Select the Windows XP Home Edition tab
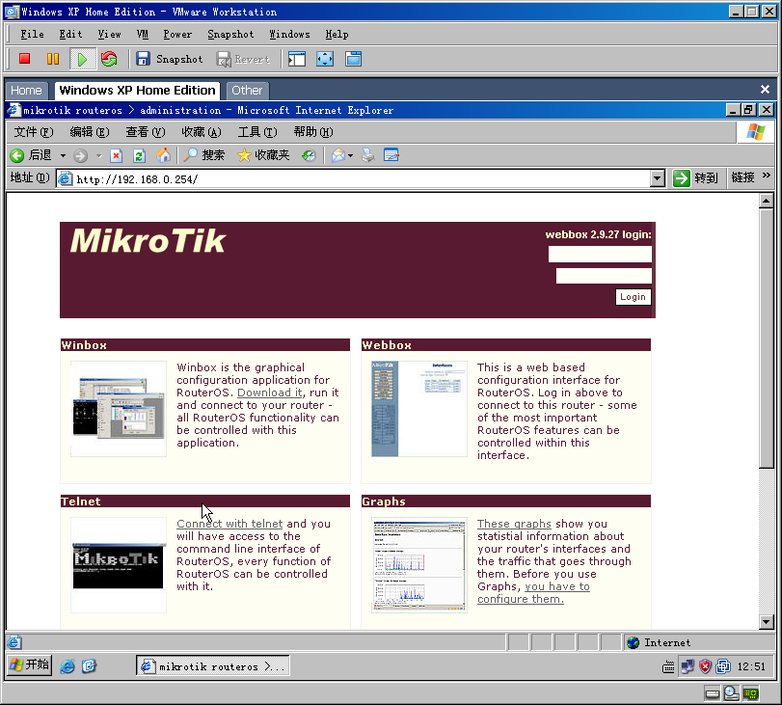 pyautogui.click(x=137, y=91)
